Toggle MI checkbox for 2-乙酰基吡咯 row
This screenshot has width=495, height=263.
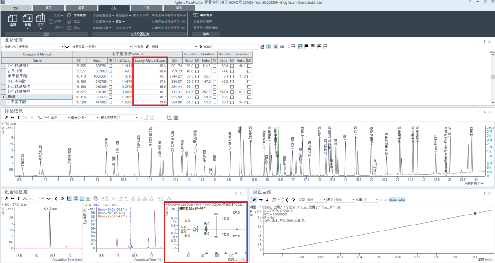pyautogui.click(x=110, y=86)
